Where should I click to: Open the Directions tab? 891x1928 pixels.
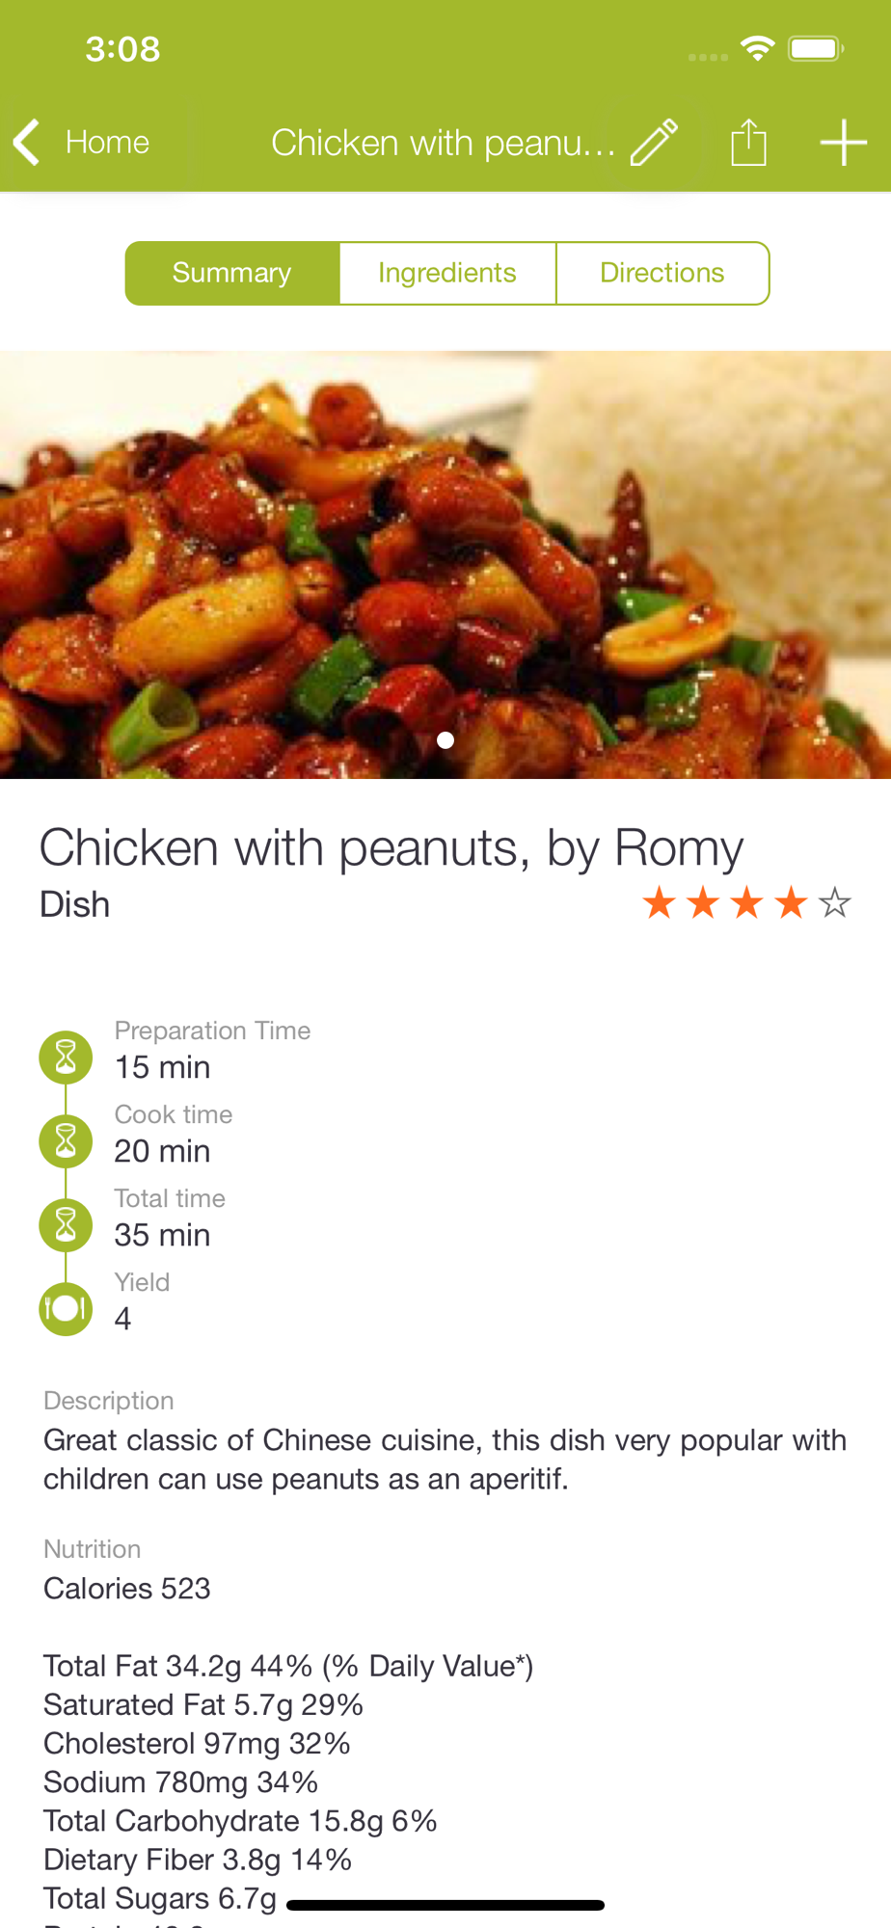[662, 273]
